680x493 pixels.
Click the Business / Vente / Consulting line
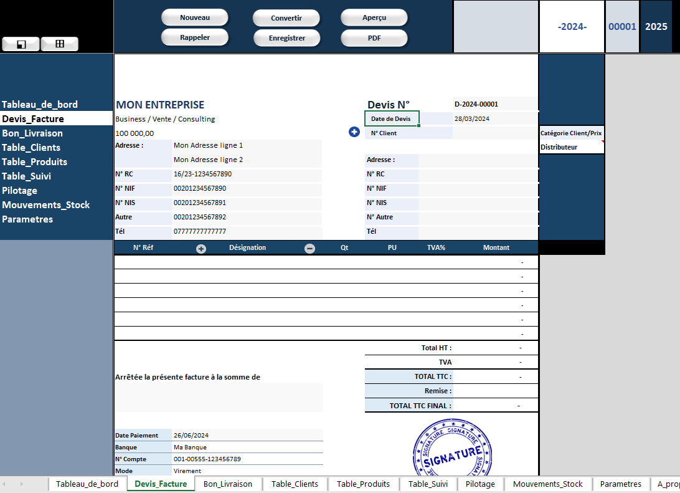(x=165, y=119)
